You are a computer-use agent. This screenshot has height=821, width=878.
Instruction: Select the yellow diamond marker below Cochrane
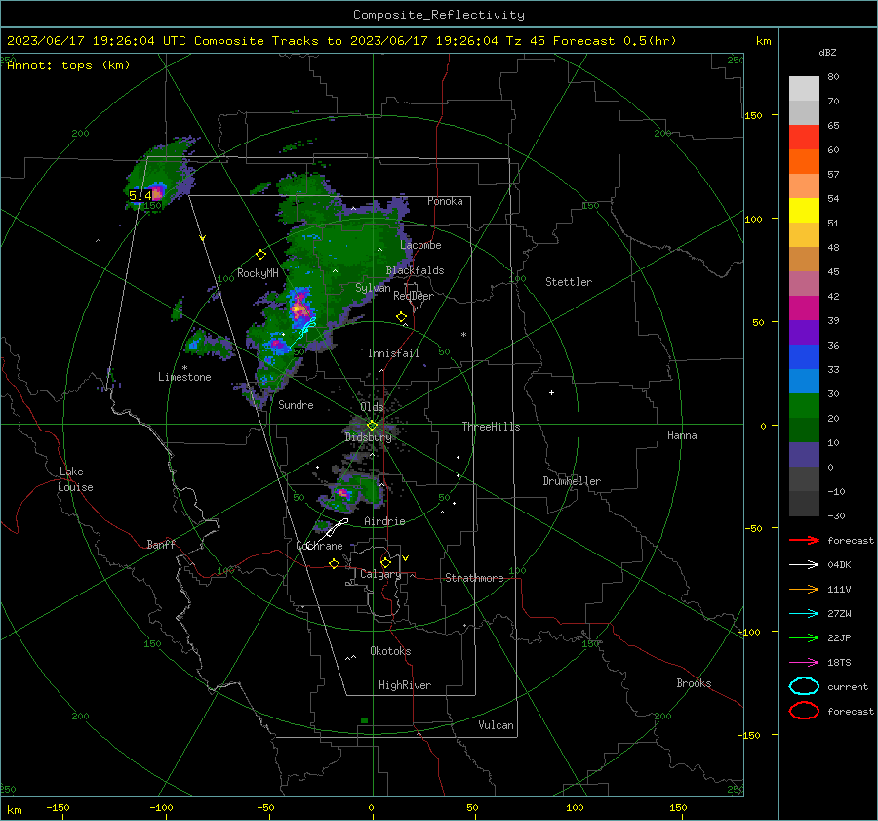point(335,563)
